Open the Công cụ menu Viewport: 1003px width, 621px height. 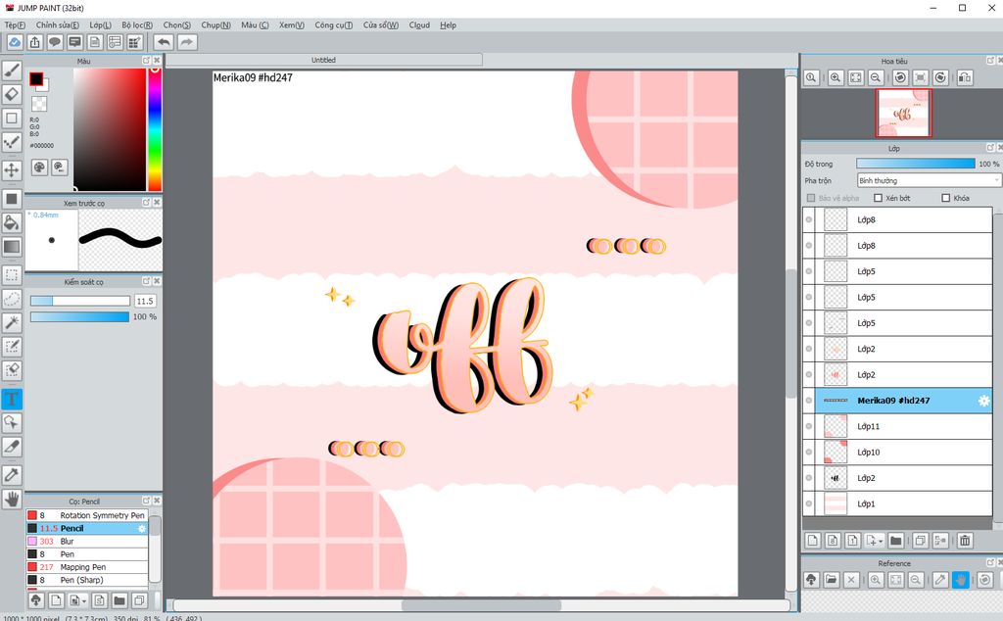click(x=333, y=24)
